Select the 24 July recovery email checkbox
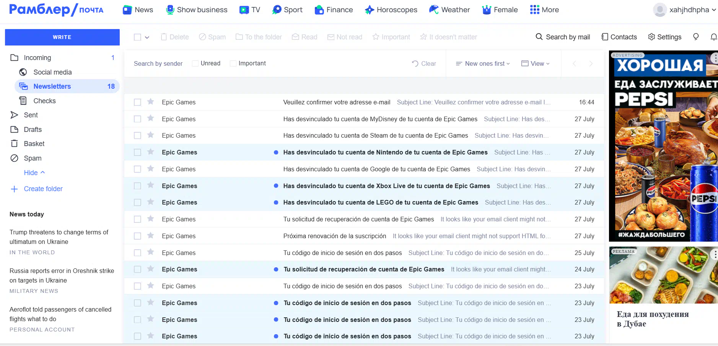The height and width of the screenshot is (346, 718). [137, 269]
